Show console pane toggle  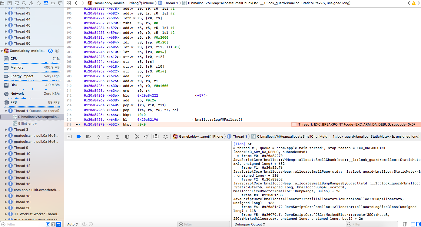tap(418, 224)
